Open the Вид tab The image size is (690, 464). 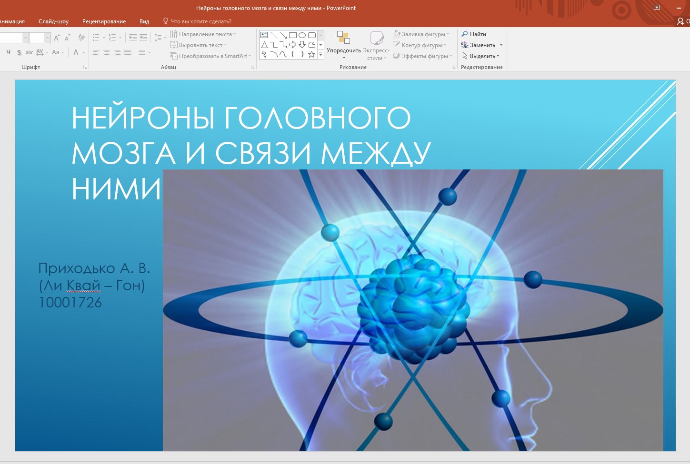[144, 21]
